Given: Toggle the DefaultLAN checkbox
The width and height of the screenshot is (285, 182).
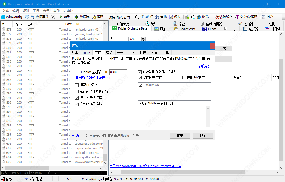Looking at the screenshot, I should click(141, 85).
